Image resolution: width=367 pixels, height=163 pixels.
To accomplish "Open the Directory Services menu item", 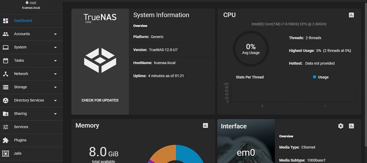I will pyautogui.click(x=31, y=101).
